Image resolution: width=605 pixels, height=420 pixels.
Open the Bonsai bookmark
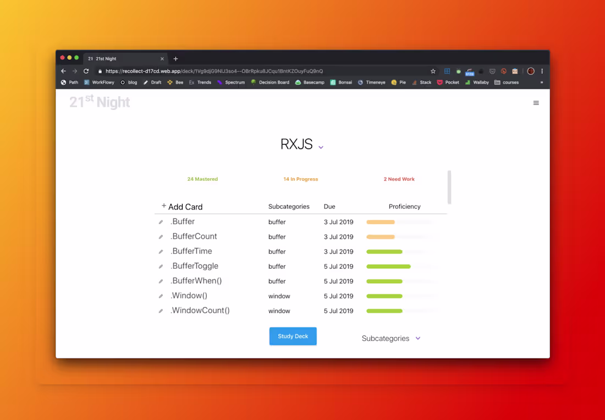pyautogui.click(x=341, y=82)
